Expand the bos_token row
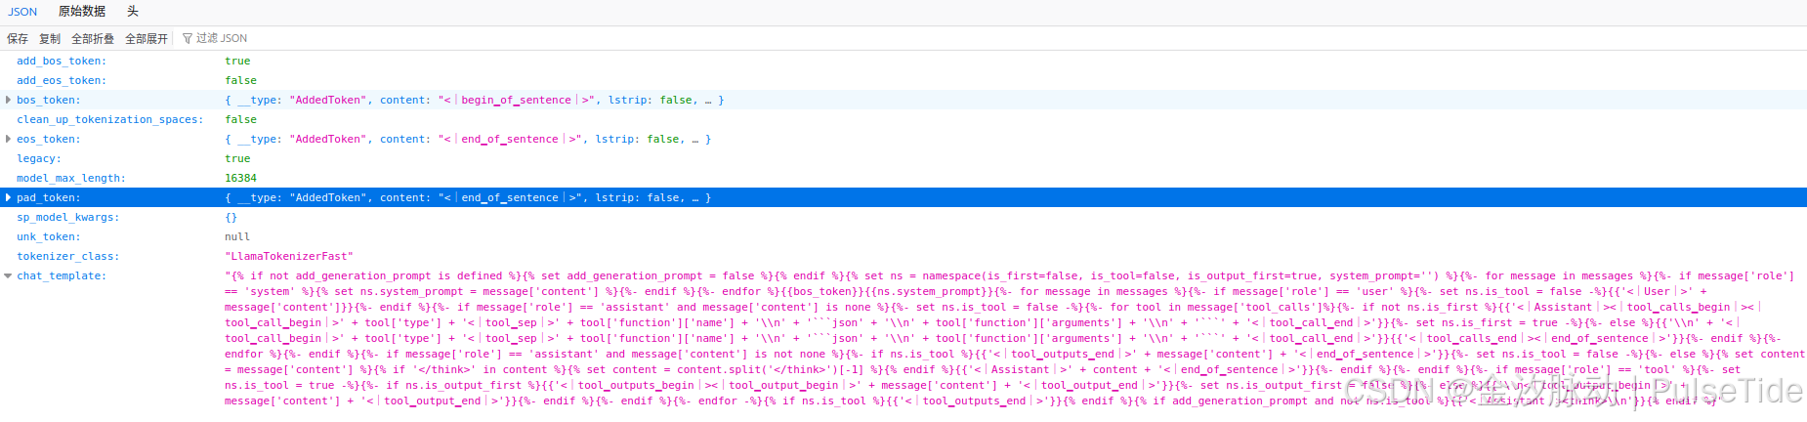 9,100
